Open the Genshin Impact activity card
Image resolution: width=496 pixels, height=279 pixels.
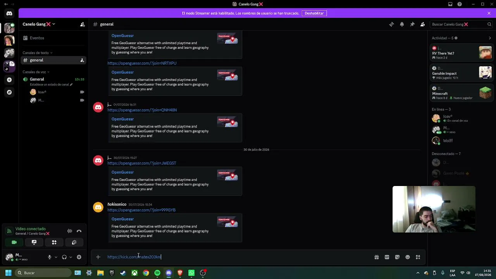462,73
